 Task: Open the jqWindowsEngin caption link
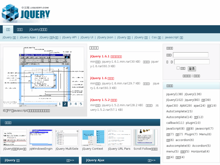coord(41,149)
